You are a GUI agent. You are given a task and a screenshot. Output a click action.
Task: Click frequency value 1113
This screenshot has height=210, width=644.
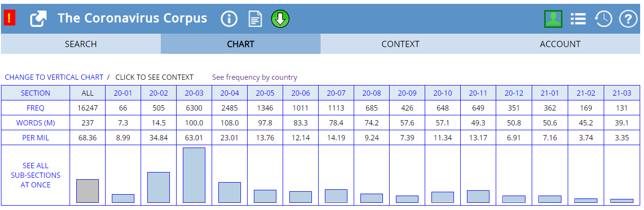pyautogui.click(x=336, y=108)
